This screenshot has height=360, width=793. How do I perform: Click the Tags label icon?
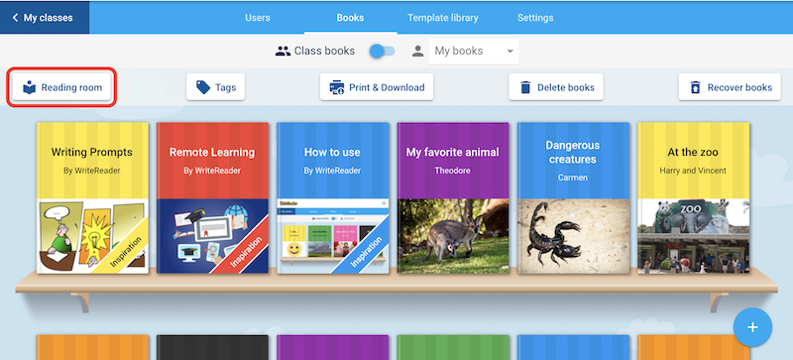coord(203,87)
